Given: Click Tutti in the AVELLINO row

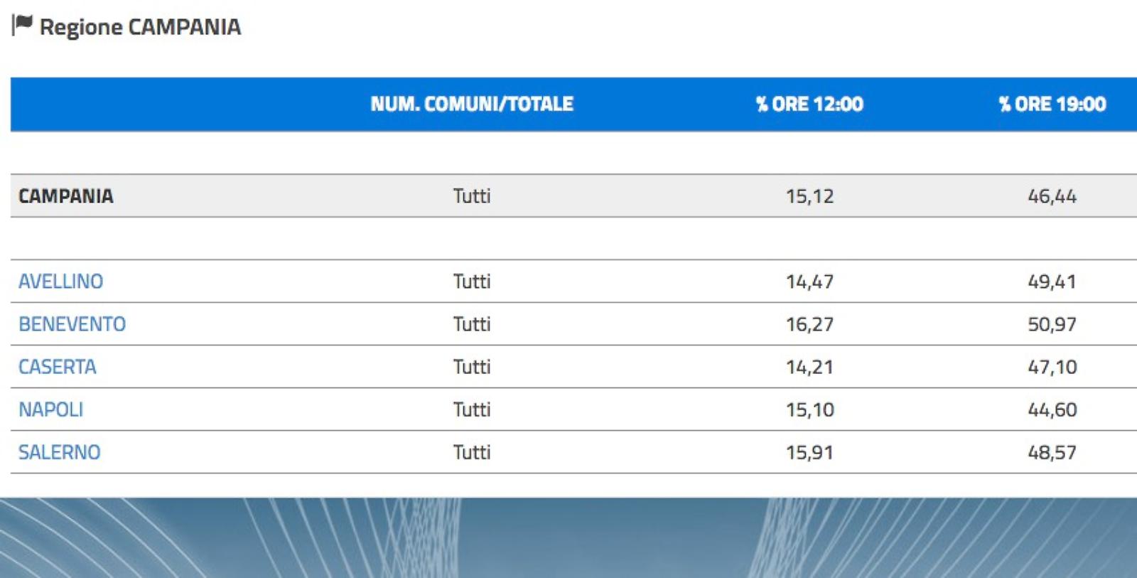Looking at the screenshot, I should point(472,282).
